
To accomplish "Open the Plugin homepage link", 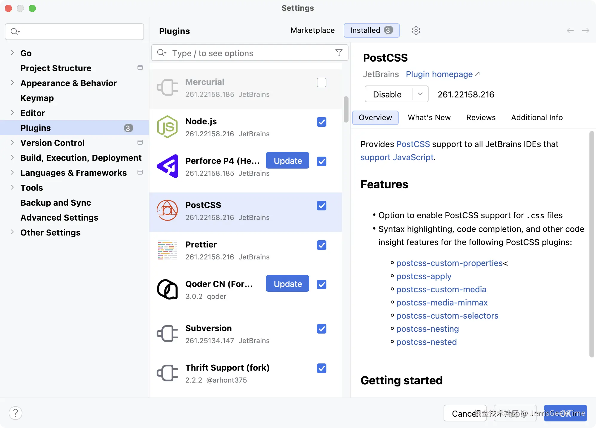I will [443, 74].
